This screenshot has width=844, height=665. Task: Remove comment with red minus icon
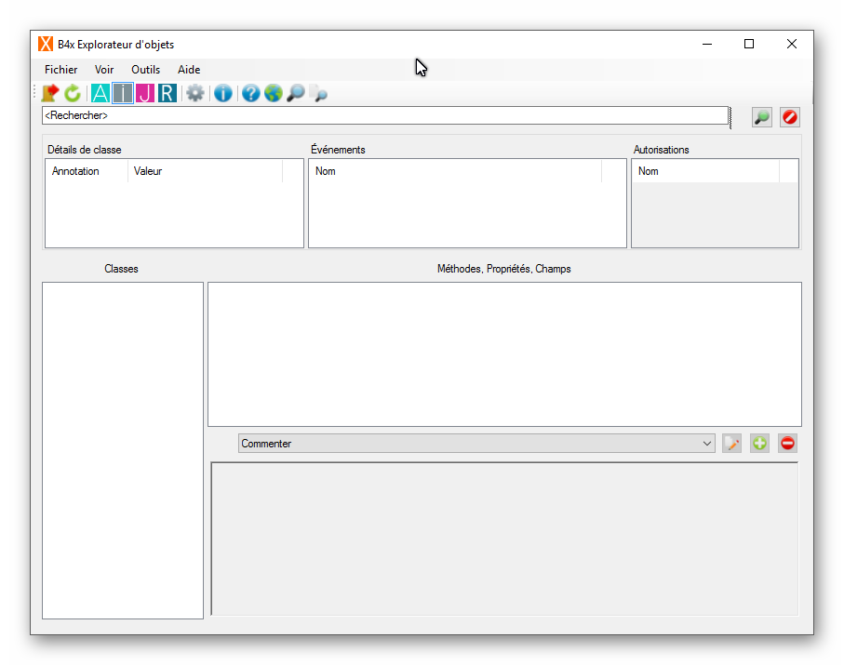pos(787,444)
